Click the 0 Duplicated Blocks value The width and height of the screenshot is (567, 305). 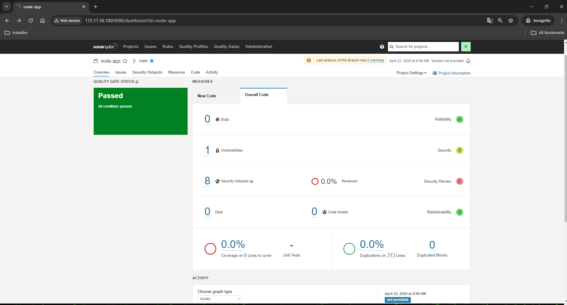(432, 245)
